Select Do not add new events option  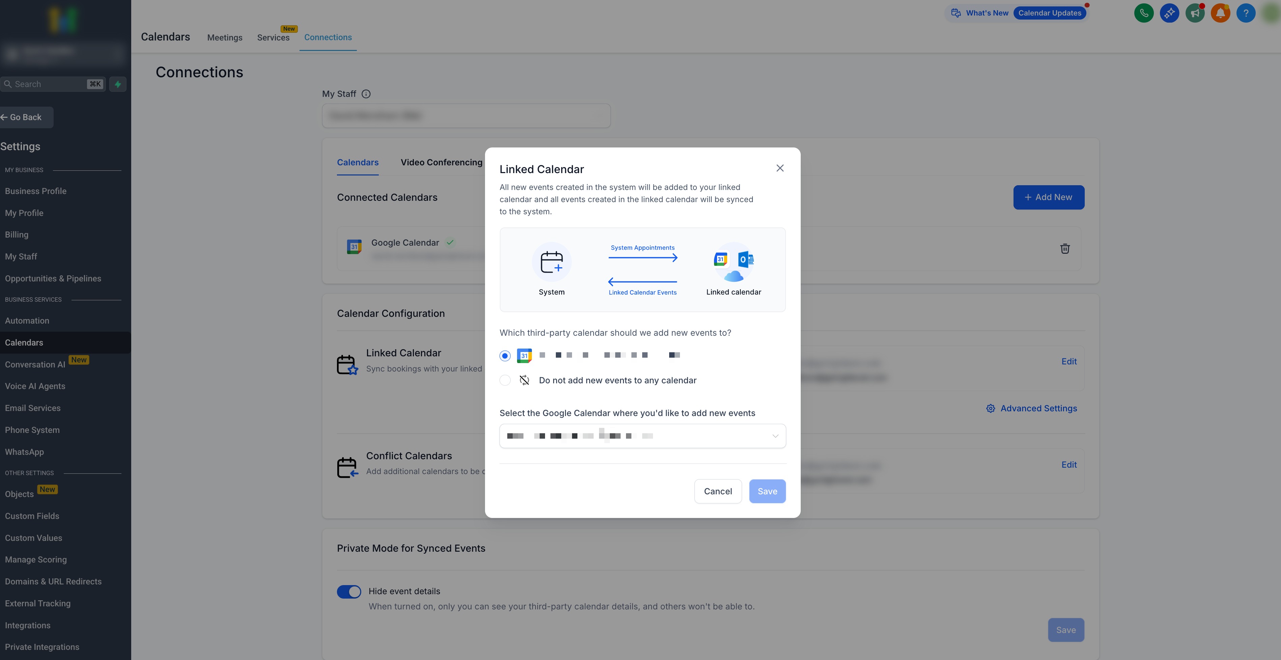click(x=505, y=381)
